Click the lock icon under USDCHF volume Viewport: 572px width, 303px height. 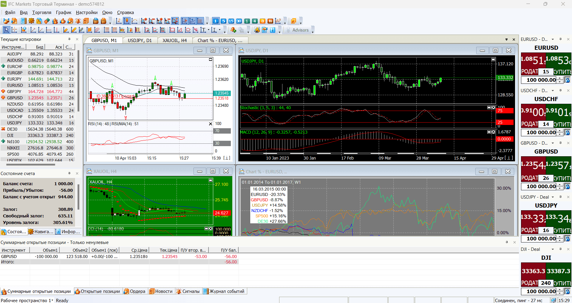click(568, 132)
